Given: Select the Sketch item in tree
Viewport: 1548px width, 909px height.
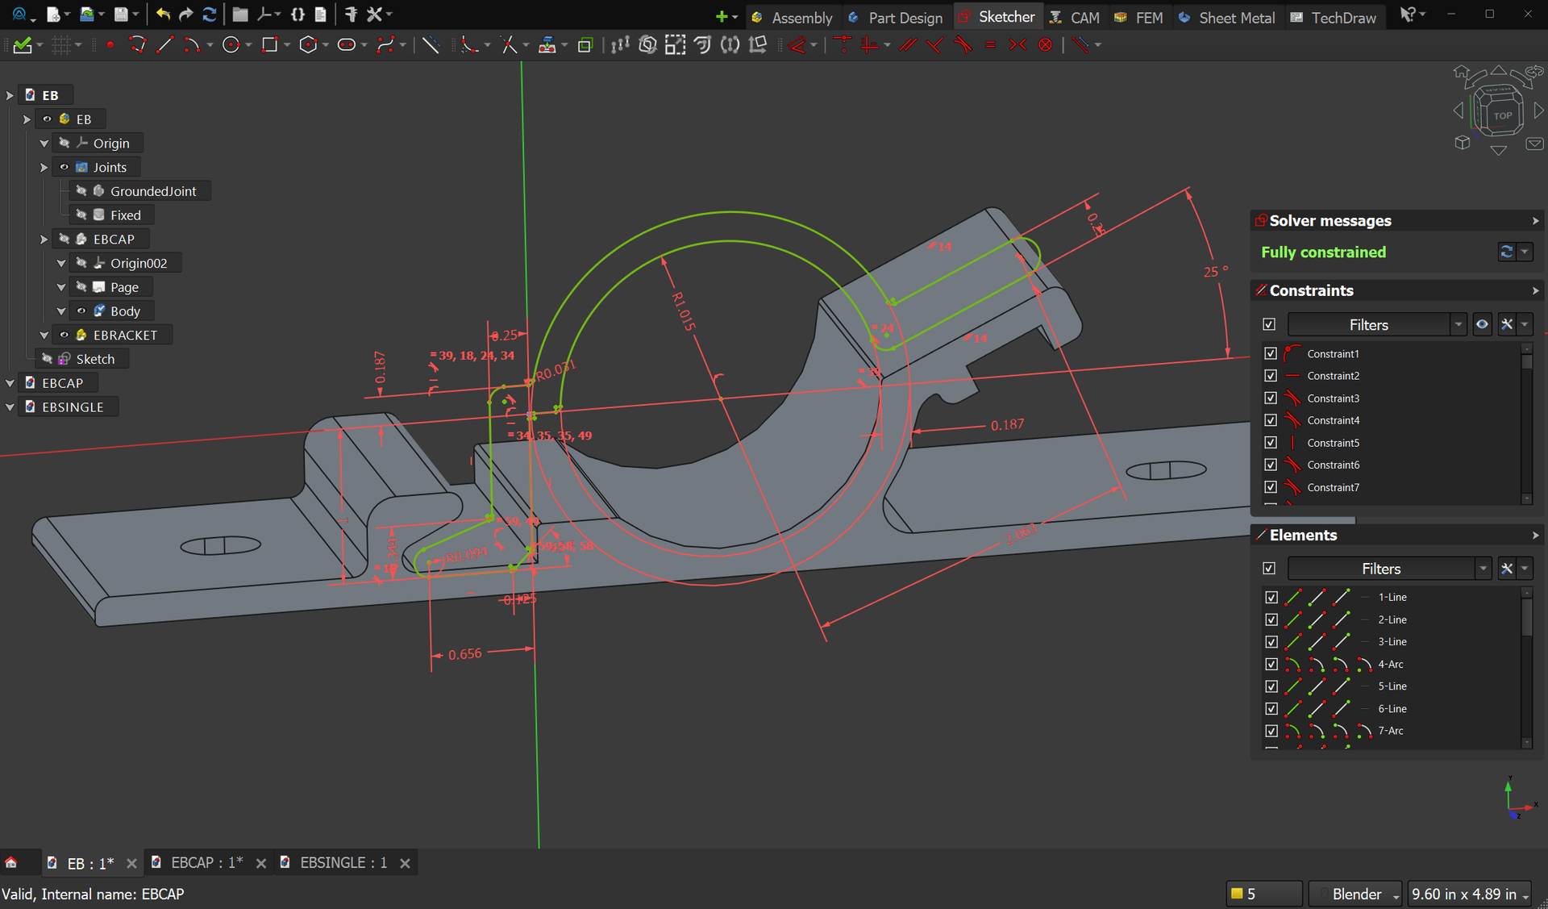Looking at the screenshot, I should [95, 360].
